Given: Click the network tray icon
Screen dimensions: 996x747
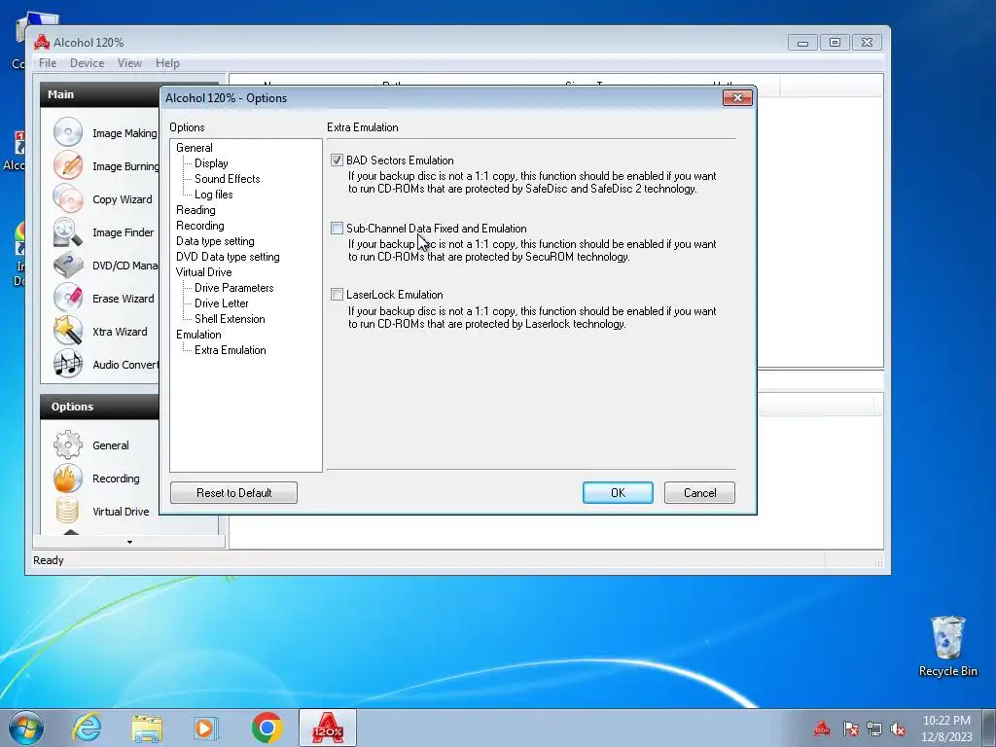Looking at the screenshot, I should 874,729.
